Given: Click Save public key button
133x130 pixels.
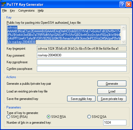Looking at the screenshot, I should tap(81, 99).
